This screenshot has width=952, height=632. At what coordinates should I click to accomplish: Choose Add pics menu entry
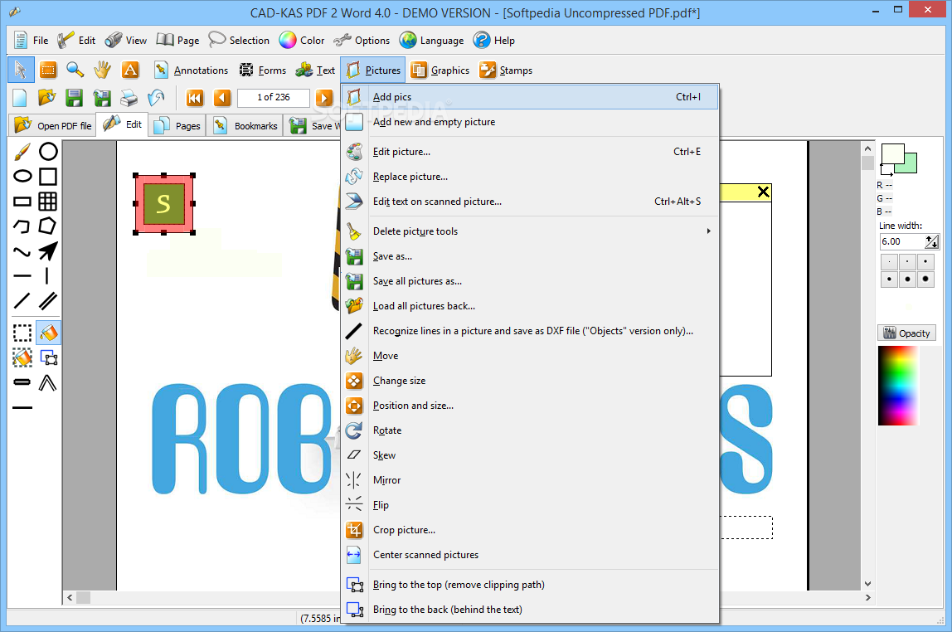tap(530, 97)
